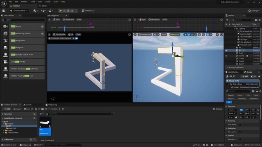Select SkyLight in the Outliner
The width and height of the screenshot is (262, 147).
244,40
